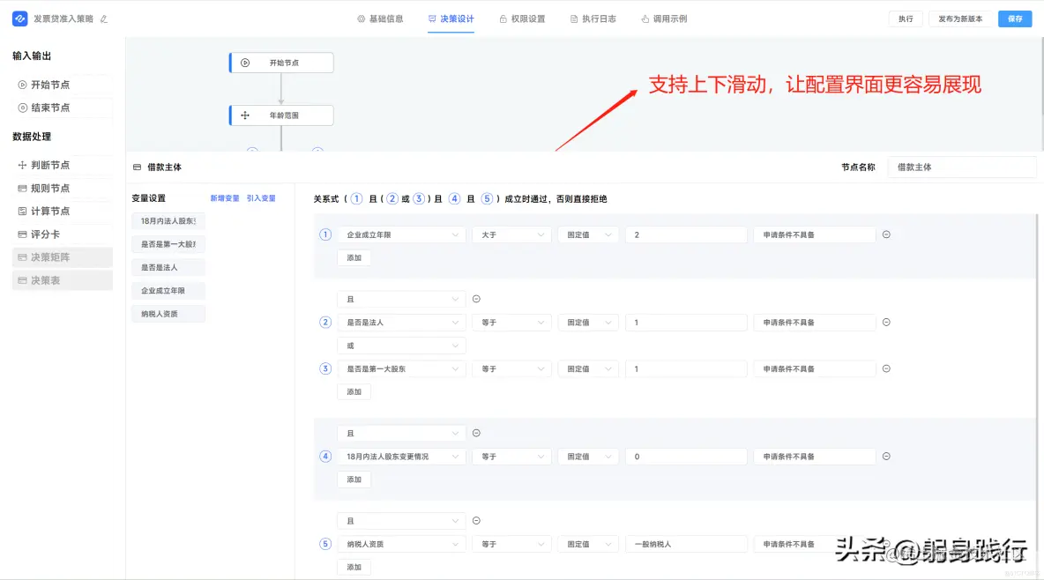Screen dimensions: 1044x580
Task: Open the 或 logic dropdown between conditions
Action: point(401,345)
